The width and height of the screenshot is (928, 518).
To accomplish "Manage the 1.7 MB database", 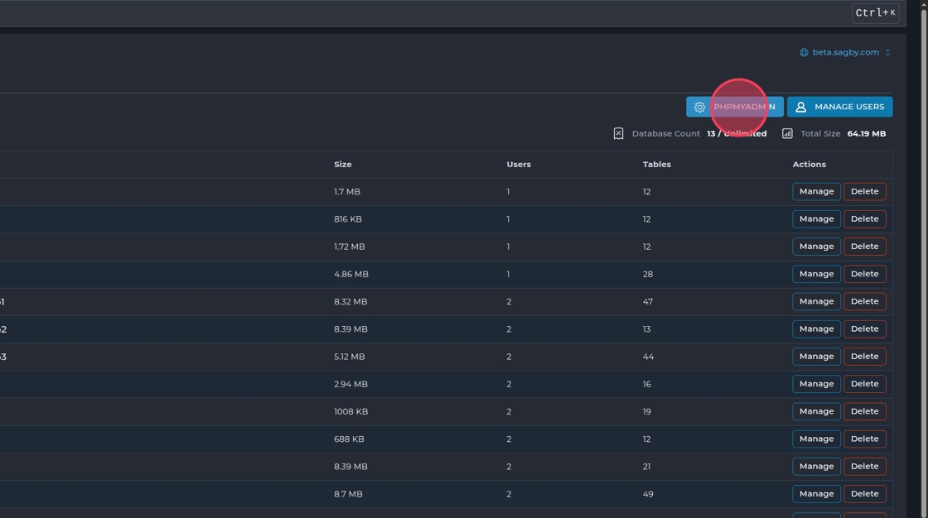I will pyautogui.click(x=816, y=191).
